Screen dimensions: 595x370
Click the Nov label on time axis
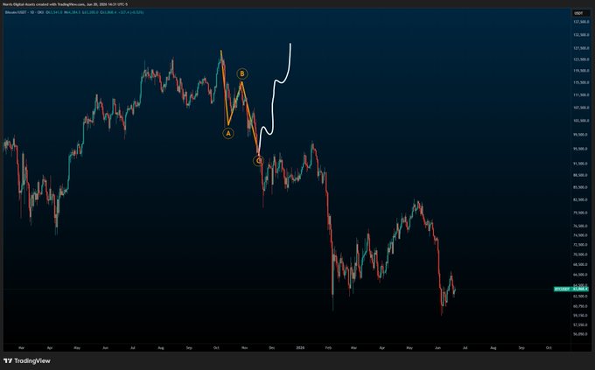click(x=244, y=347)
